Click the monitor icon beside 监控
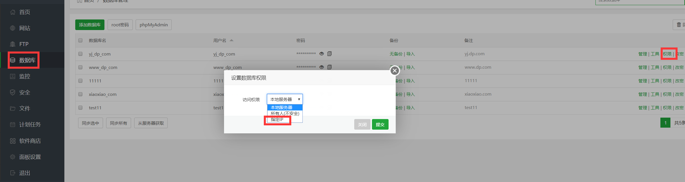 click(x=13, y=76)
